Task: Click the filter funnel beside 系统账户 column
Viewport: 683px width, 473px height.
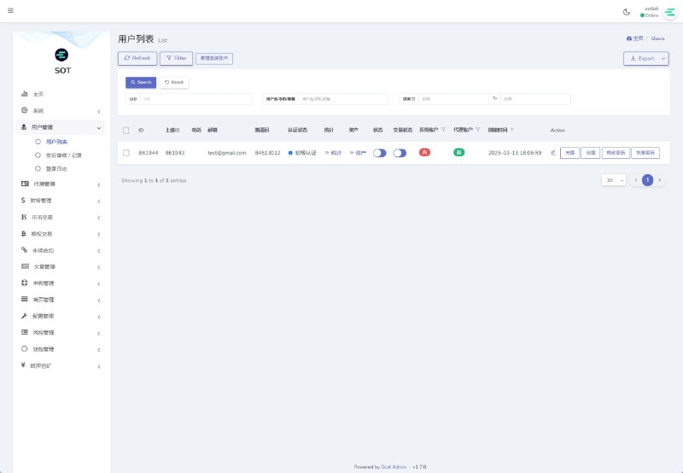Action: 443,130
